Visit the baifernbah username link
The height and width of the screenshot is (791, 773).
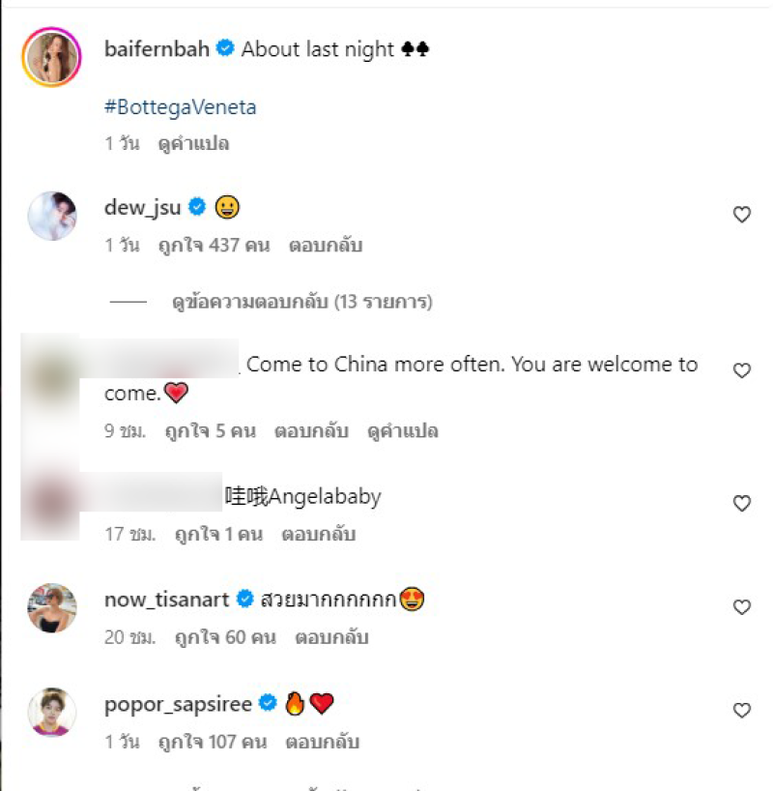click(157, 49)
